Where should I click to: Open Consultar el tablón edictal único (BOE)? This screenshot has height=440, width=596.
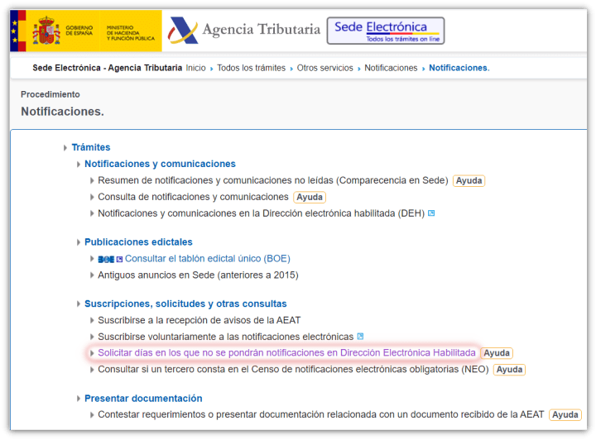click(x=208, y=259)
